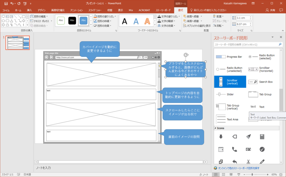The width and height of the screenshot is (286, 177).
Task: Select the blue Abc shape style
Action: coord(84,20)
